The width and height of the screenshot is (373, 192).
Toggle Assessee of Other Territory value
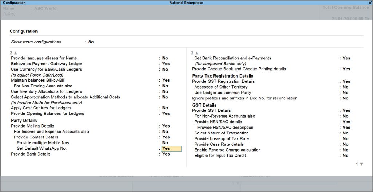345,87
